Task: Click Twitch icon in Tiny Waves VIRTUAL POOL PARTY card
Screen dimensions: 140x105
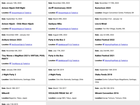Action: point(10,64)
